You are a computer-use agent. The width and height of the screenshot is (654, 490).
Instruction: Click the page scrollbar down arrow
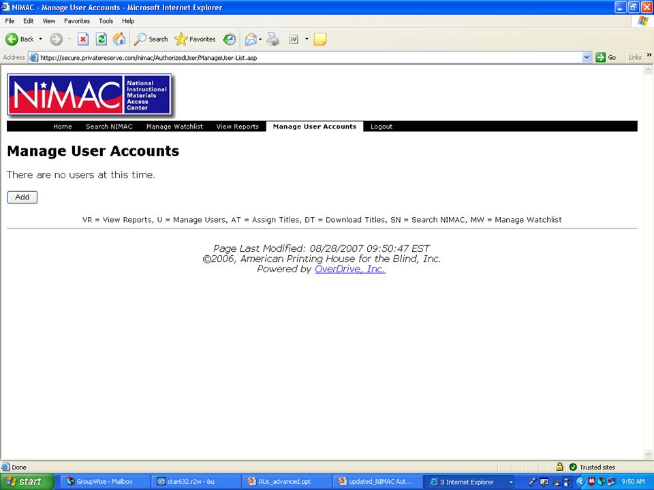[x=648, y=454]
